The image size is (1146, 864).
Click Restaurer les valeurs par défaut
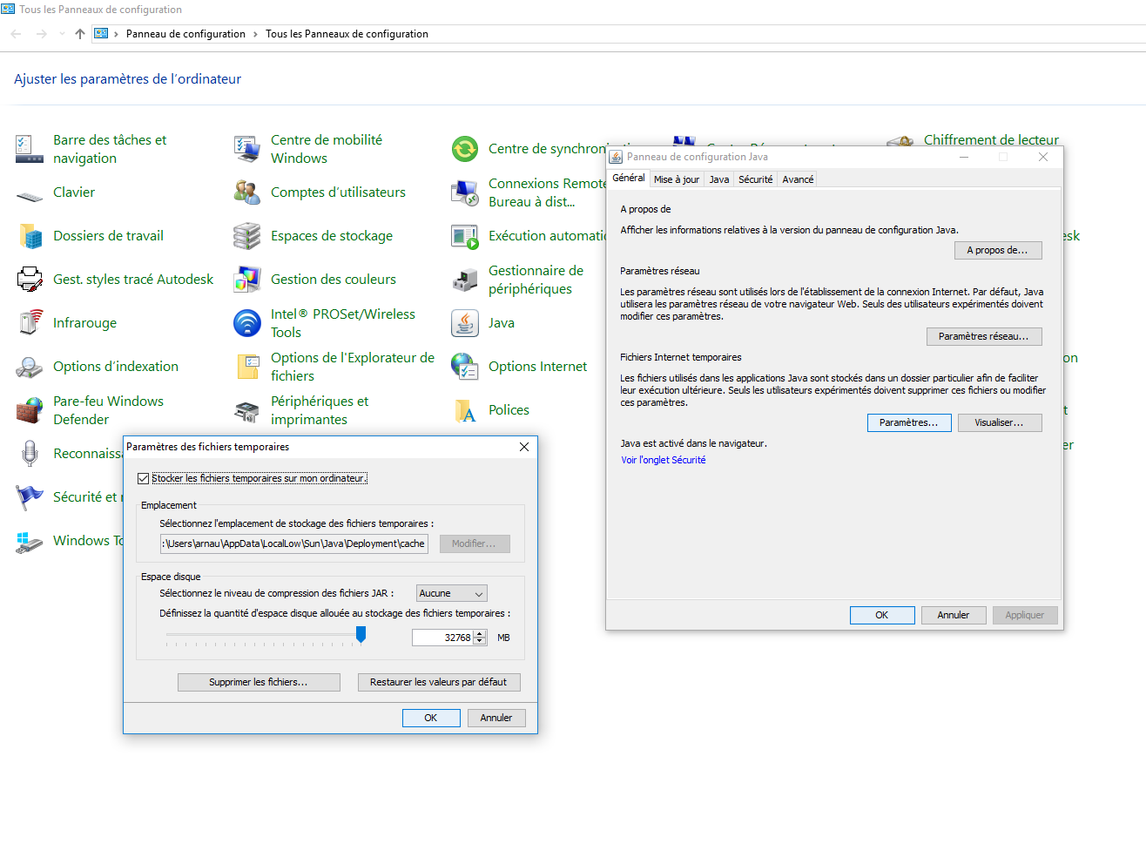(439, 682)
